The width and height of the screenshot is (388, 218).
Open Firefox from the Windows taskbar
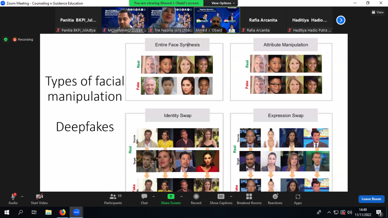click(x=62, y=212)
